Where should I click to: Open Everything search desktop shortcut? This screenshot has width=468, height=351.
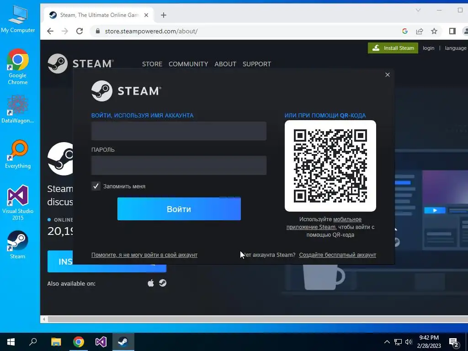[18, 154]
